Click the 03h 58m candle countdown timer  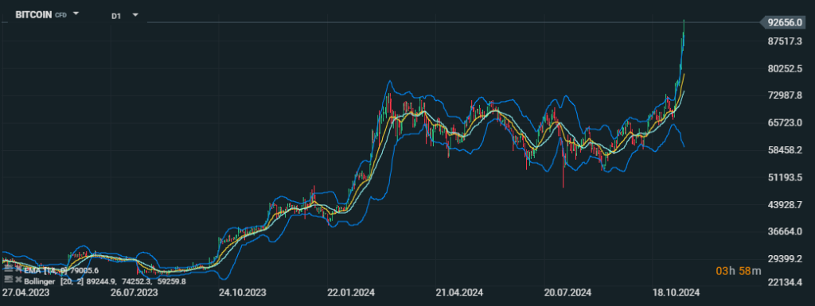tap(739, 270)
